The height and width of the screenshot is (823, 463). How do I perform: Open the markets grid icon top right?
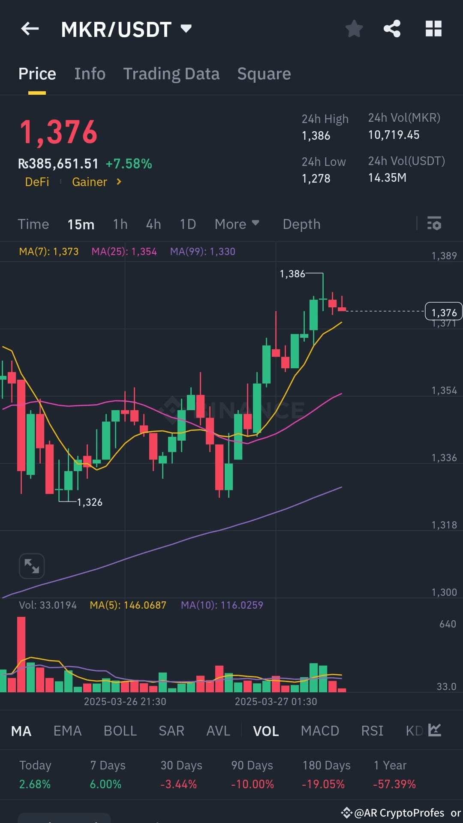pos(433,28)
